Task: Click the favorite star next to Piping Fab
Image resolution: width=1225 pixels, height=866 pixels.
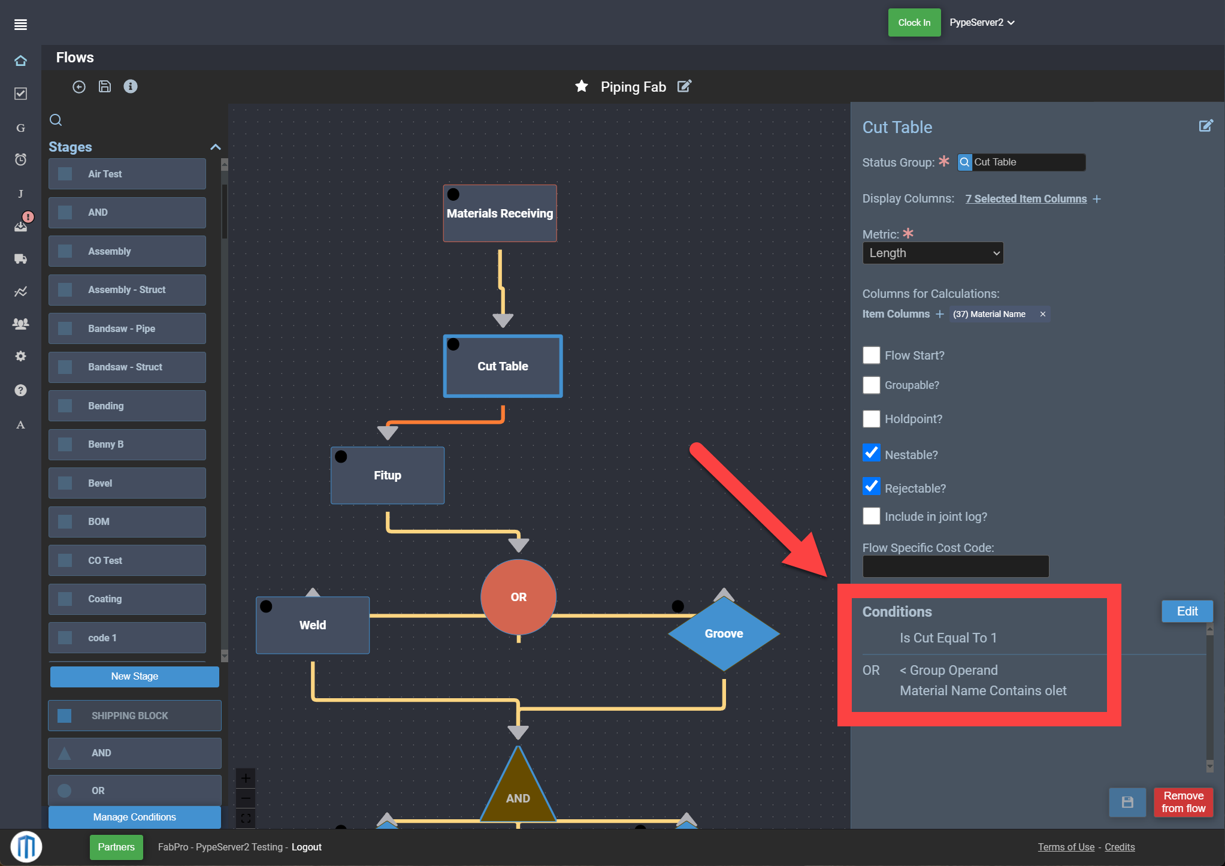Action: (x=581, y=86)
